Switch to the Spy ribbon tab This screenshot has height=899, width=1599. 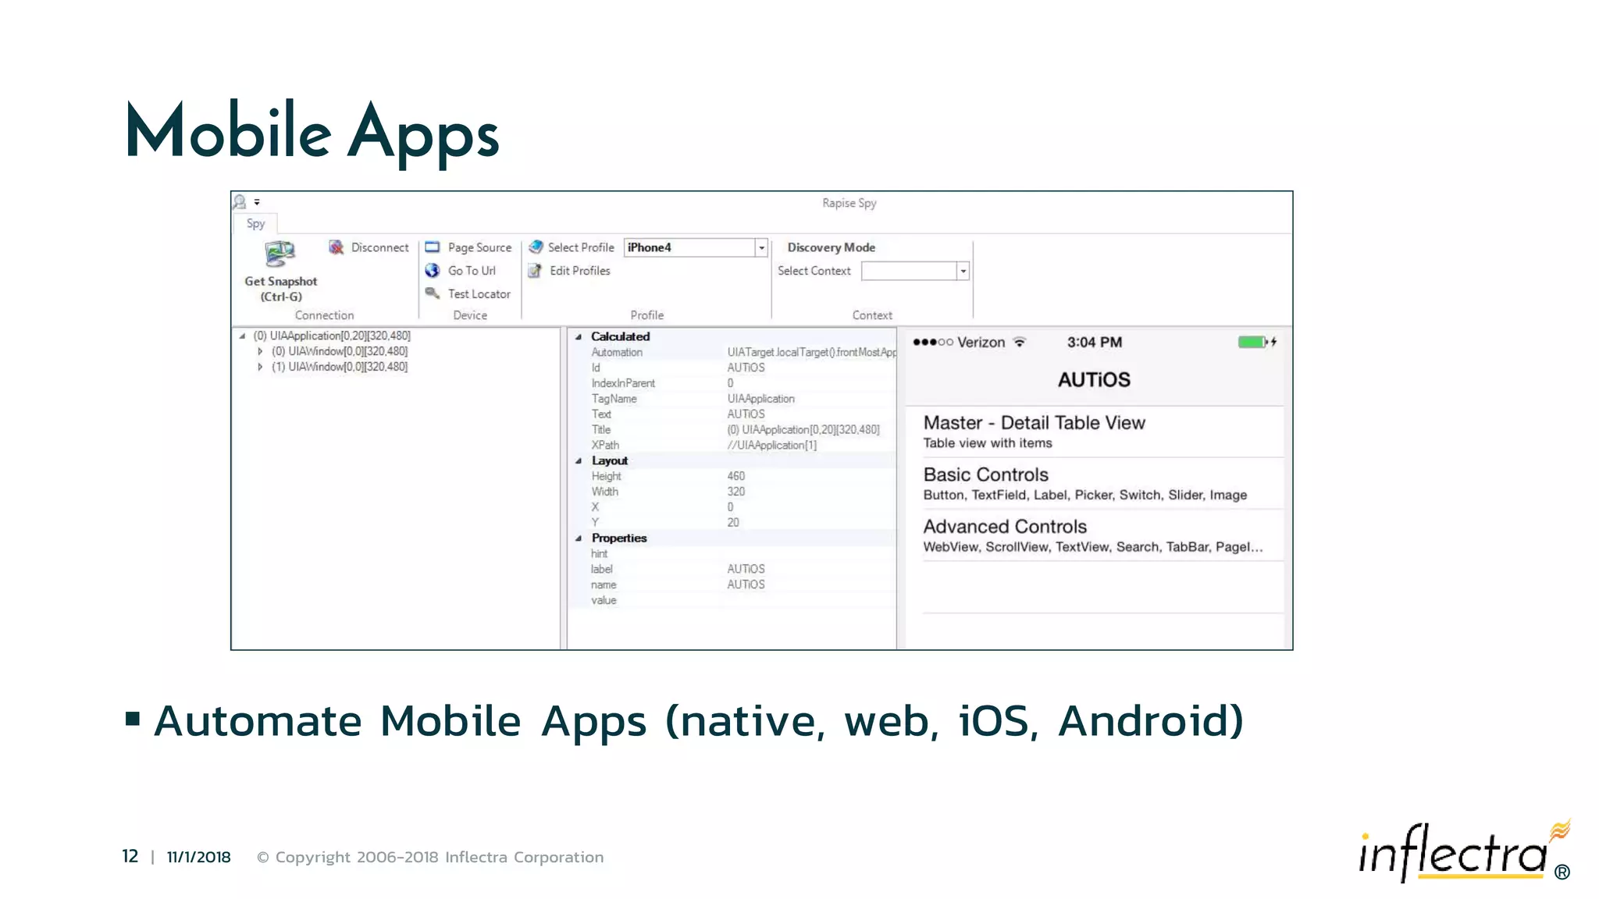coord(255,224)
